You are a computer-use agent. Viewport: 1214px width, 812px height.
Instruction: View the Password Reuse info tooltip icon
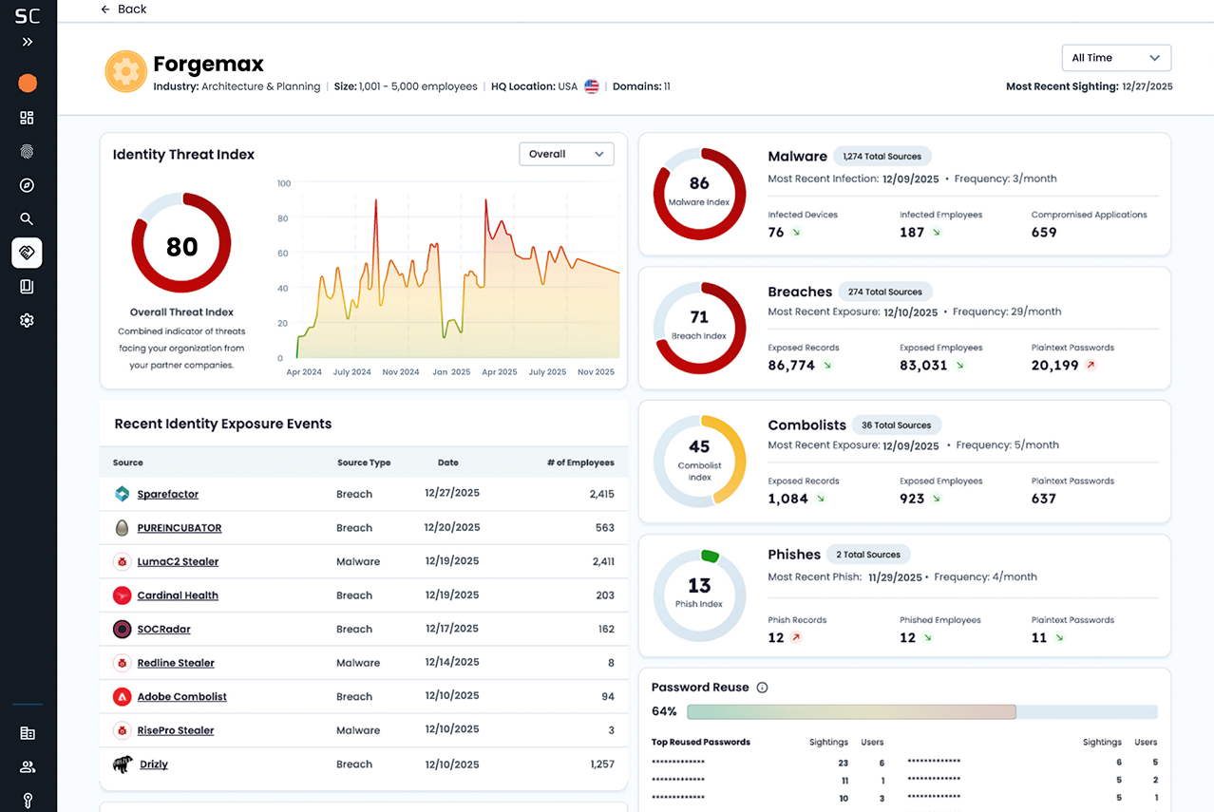click(760, 687)
